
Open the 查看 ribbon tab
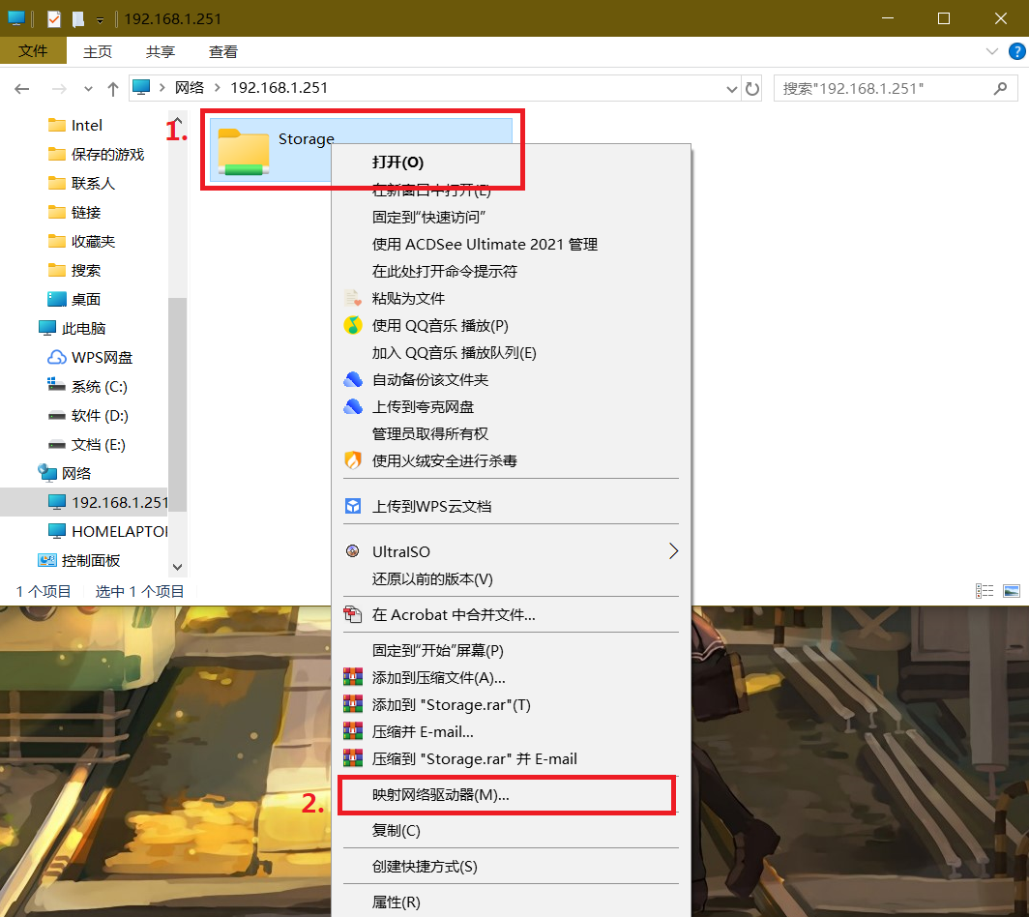point(223,51)
